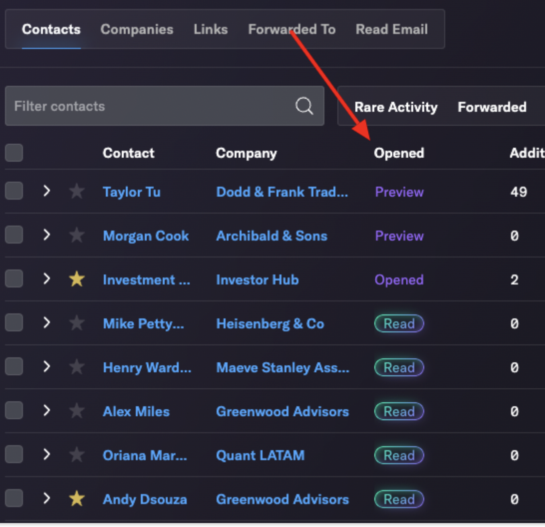Check the box for Henry Ward
This screenshot has width=545, height=527.
coord(14,366)
